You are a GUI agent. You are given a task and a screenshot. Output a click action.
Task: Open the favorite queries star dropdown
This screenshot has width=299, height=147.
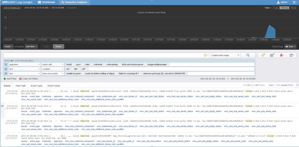pos(206,55)
